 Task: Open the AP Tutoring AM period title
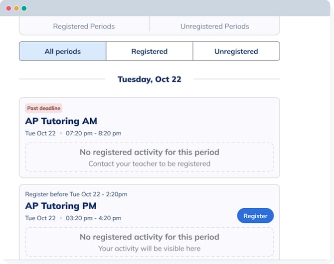click(x=61, y=121)
